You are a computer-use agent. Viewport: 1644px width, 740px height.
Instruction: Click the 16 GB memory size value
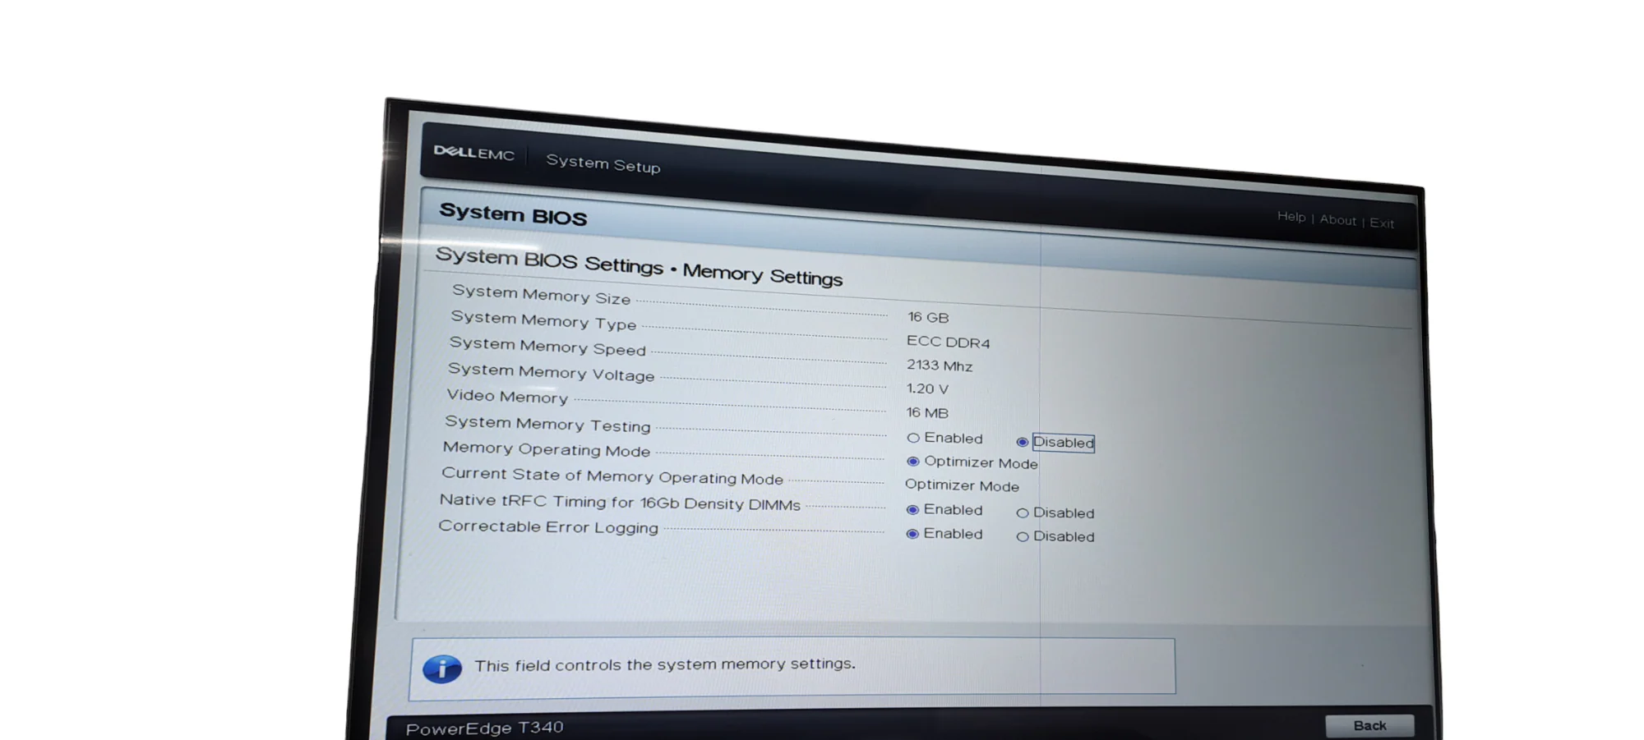pyautogui.click(x=928, y=317)
